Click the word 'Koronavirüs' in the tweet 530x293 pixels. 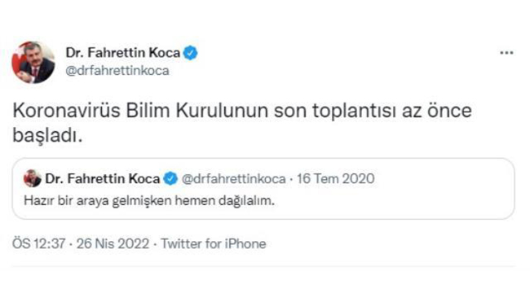coord(66,111)
